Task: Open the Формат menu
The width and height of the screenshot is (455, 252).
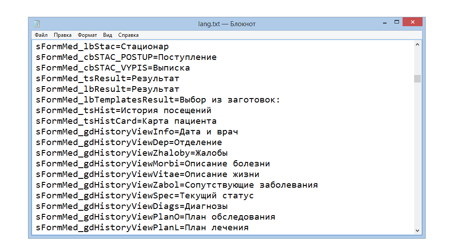Action: [87, 35]
